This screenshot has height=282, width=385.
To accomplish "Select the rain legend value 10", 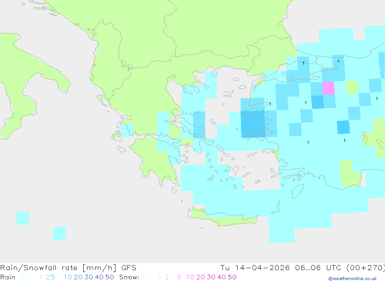I will point(68,277).
